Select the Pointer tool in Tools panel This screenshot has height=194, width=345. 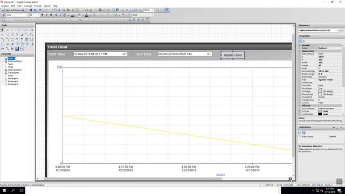point(3,30)
